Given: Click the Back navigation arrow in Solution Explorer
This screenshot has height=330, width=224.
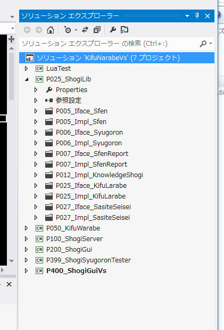Looking at the screenshot, I should [27, 30].
